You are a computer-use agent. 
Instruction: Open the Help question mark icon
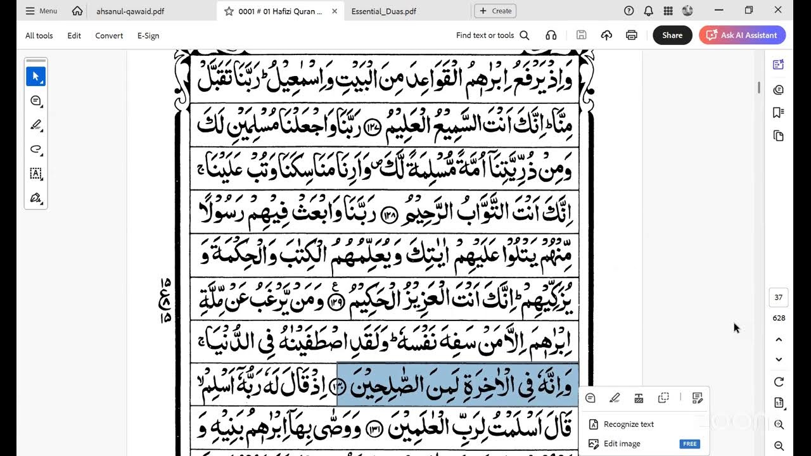pos(629,11)
